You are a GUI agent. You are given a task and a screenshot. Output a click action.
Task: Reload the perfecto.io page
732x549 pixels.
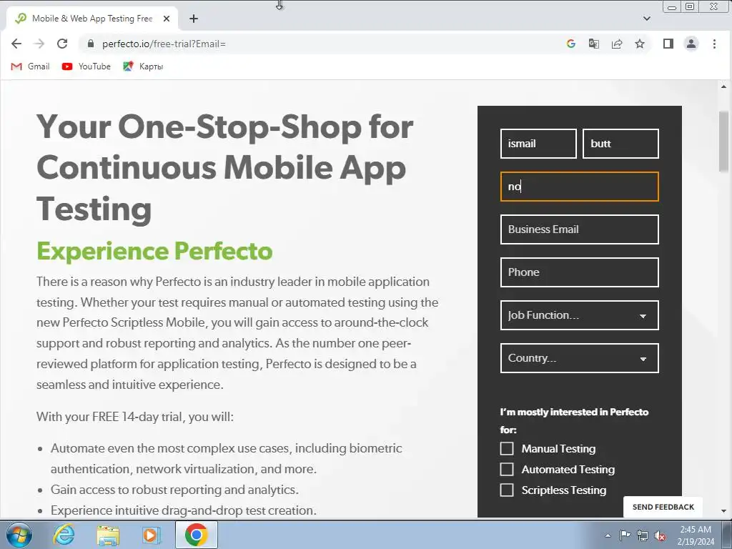62,44
